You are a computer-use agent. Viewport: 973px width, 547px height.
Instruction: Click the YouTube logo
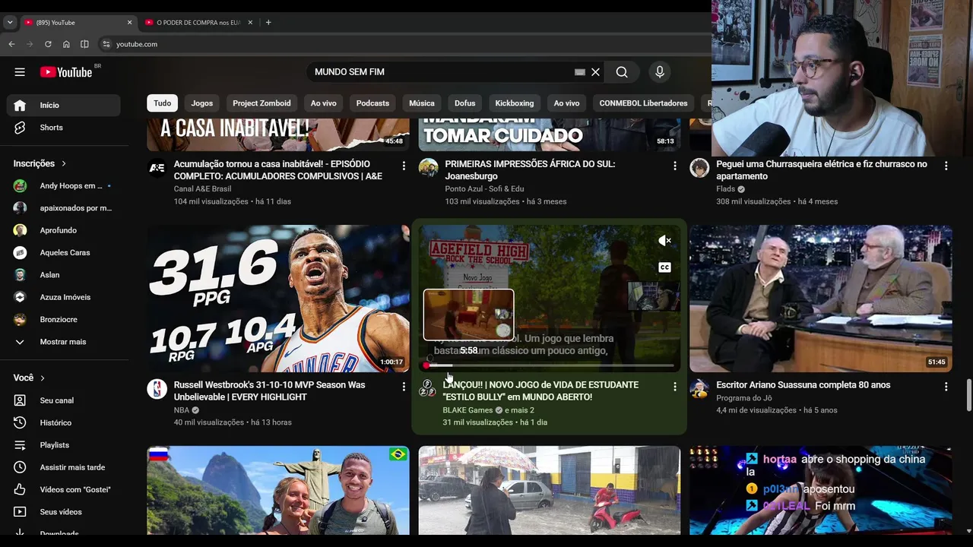(66, 72)
